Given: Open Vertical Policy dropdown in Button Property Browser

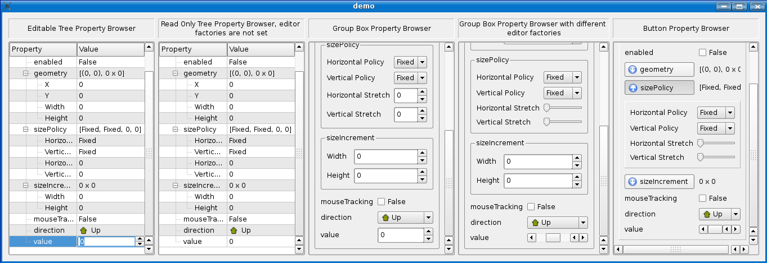Looking at the screenshot, I should coord(716,128).
